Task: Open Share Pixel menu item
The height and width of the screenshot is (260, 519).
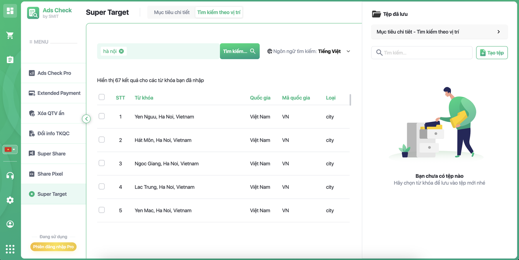Action: click(x=50, y=174)
